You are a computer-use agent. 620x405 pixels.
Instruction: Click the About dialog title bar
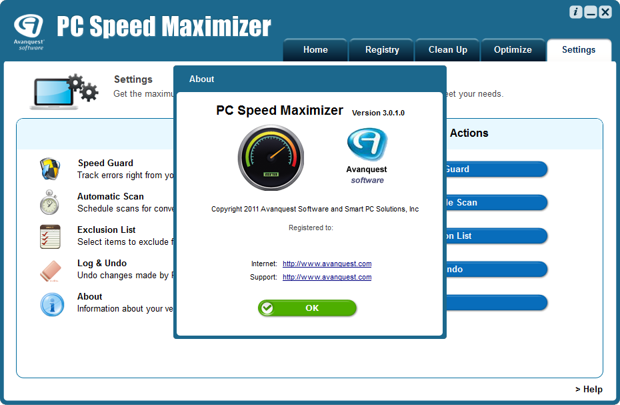coord(310,79)
